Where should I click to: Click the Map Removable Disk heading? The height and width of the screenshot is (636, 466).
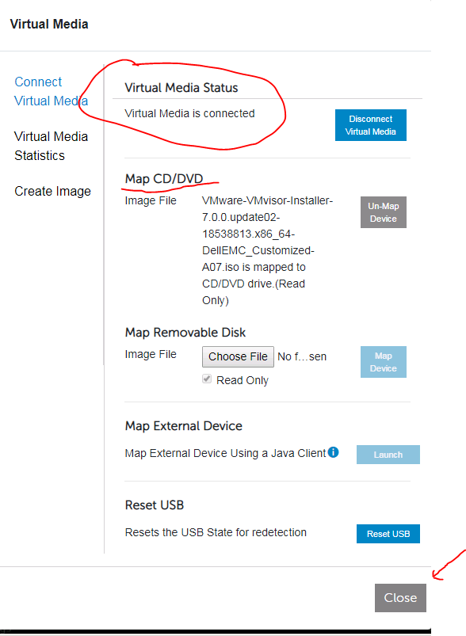click(x=185, y=333)
